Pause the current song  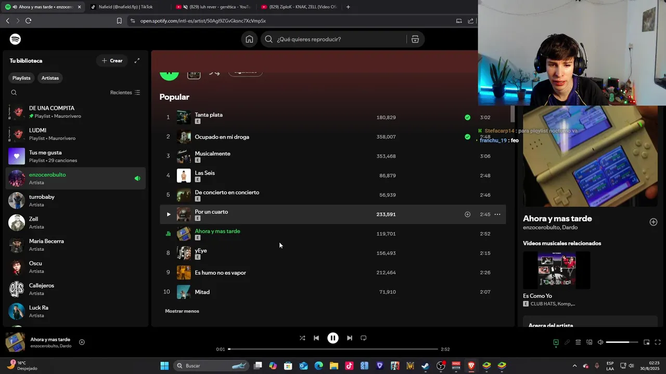pyautogui.click(x=333, y=338)
